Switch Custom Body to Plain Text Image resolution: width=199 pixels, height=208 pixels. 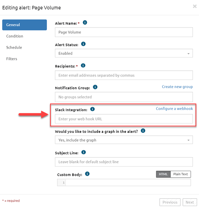(x=181, y=174)
